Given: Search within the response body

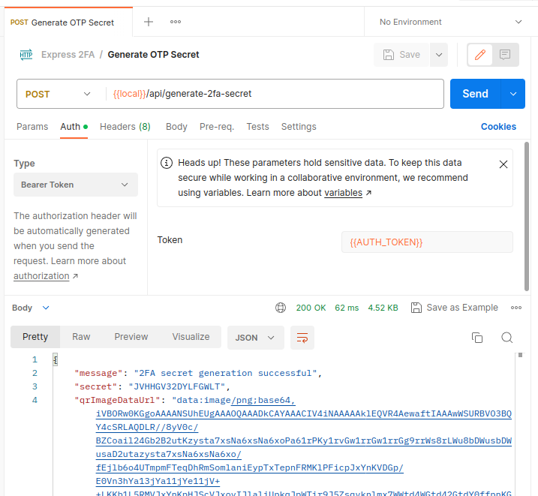Looking at the screenshot, I should 506,338.
